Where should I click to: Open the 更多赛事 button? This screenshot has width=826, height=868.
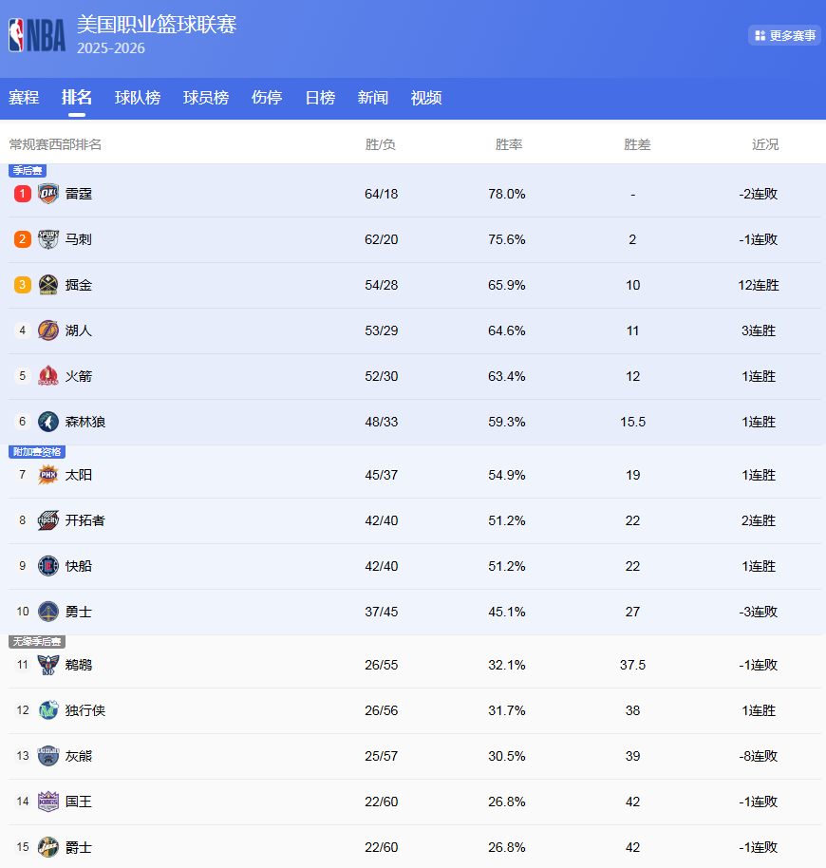[784, 35]
